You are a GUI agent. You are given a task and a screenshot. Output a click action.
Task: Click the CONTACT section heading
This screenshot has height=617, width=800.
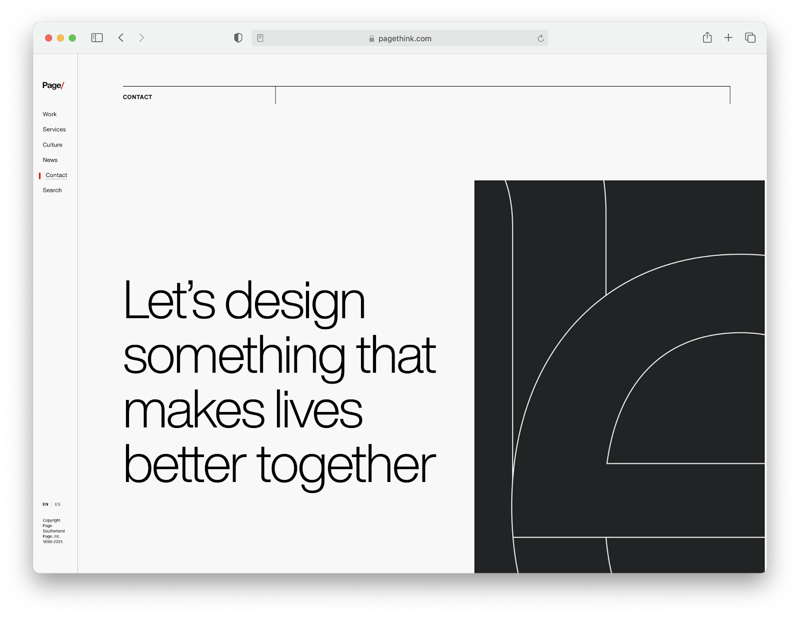pyautogui.click(x=137, y=97)
